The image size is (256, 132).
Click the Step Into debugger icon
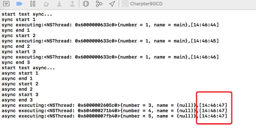pyautogui.click(x=59, y=4)
